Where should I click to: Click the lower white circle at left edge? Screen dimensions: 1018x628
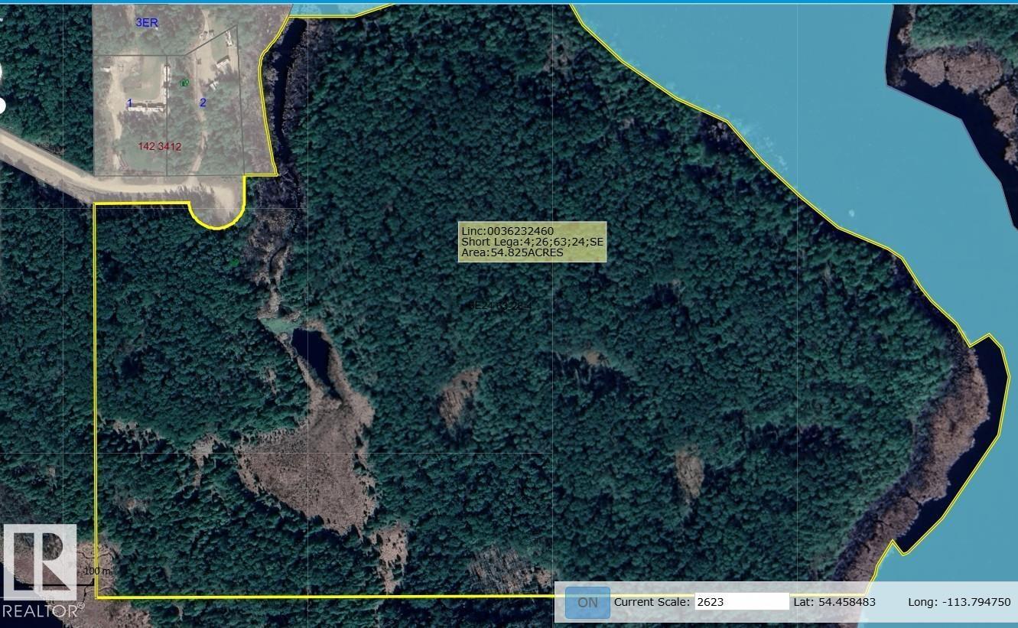(x=2, y=105)
